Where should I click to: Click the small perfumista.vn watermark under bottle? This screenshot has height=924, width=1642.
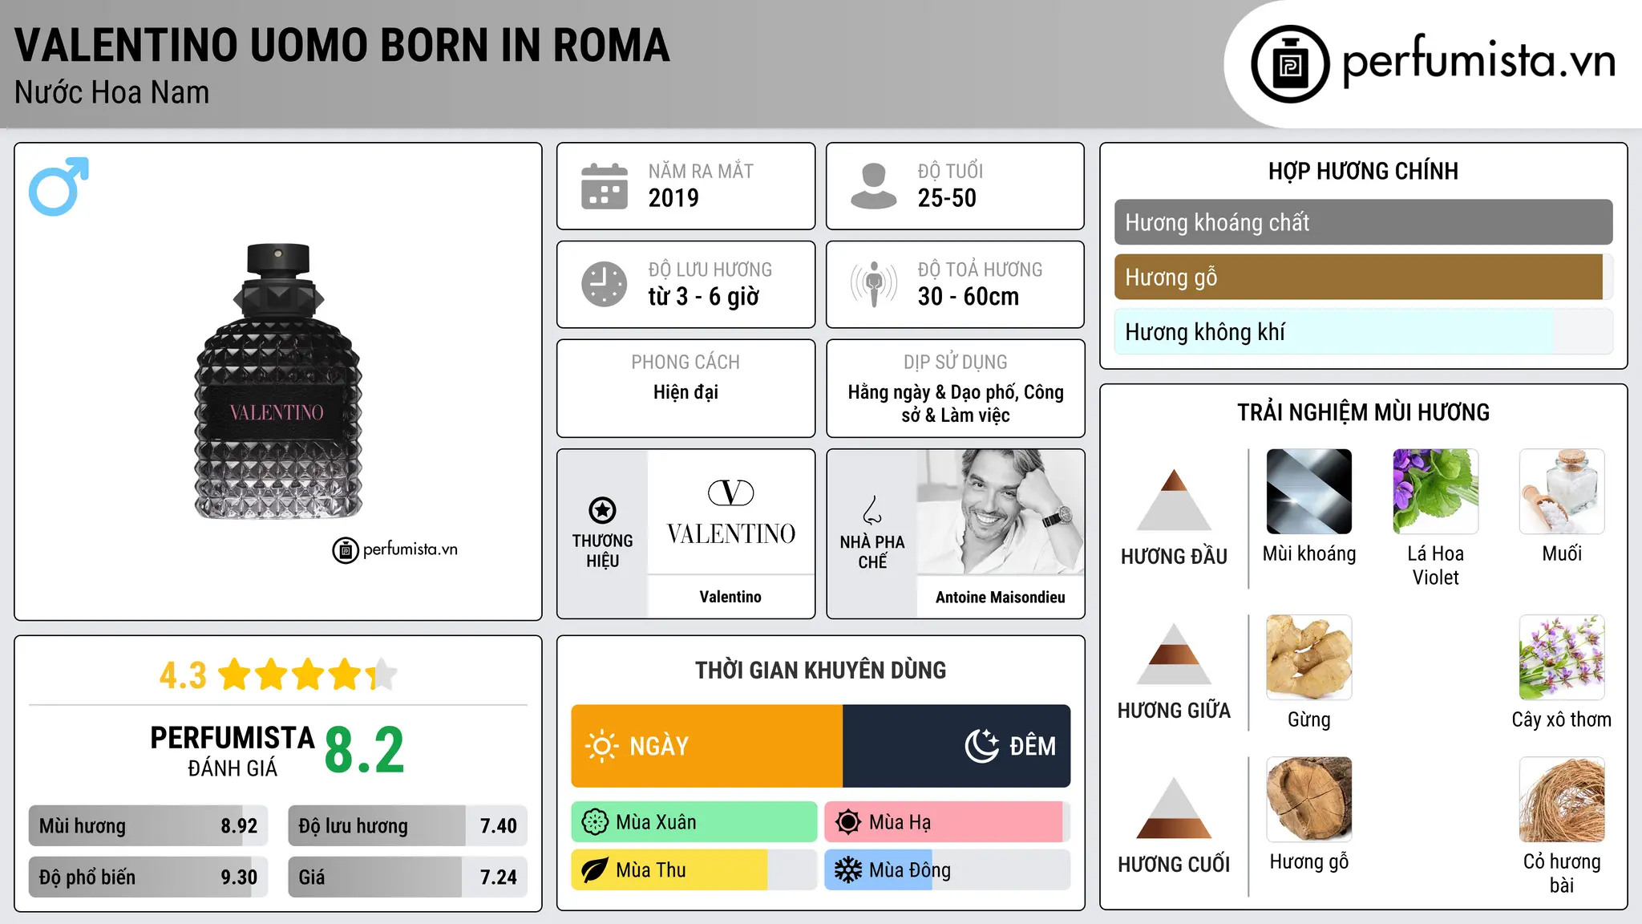tap(395, 549)
